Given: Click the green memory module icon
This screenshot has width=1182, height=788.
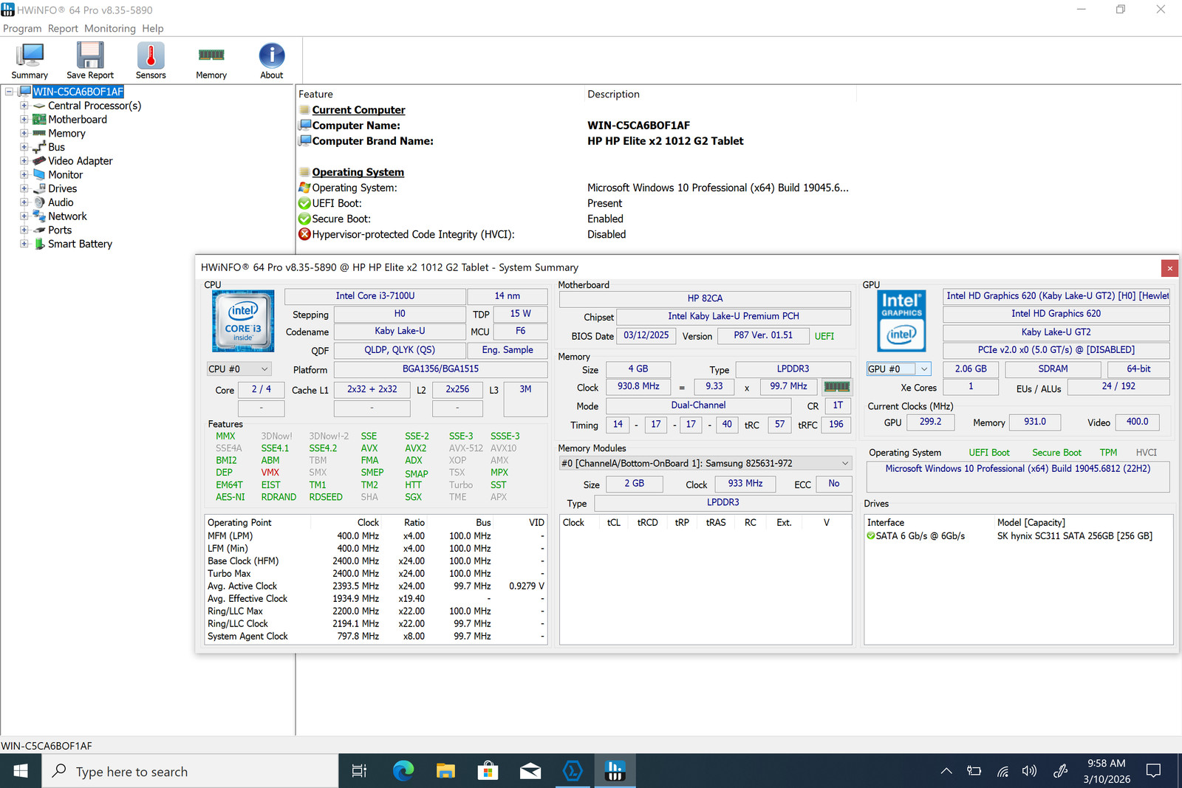Looking at the screenshot, I should [836, 386].
